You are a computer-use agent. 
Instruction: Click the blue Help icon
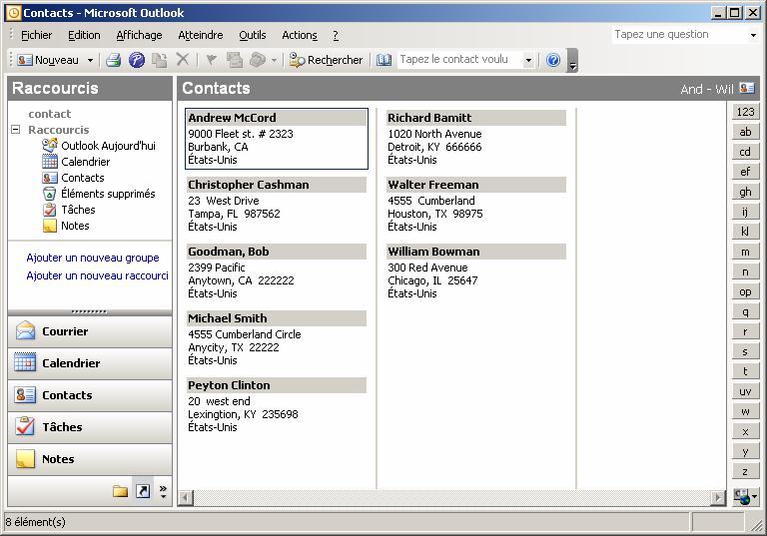553,60
